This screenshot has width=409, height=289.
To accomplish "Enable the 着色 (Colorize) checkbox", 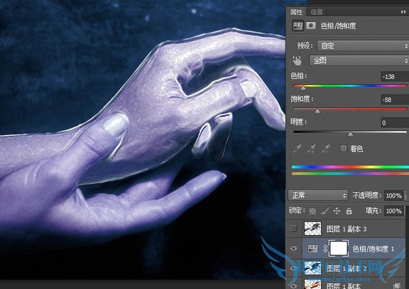I will pos(343,148).
